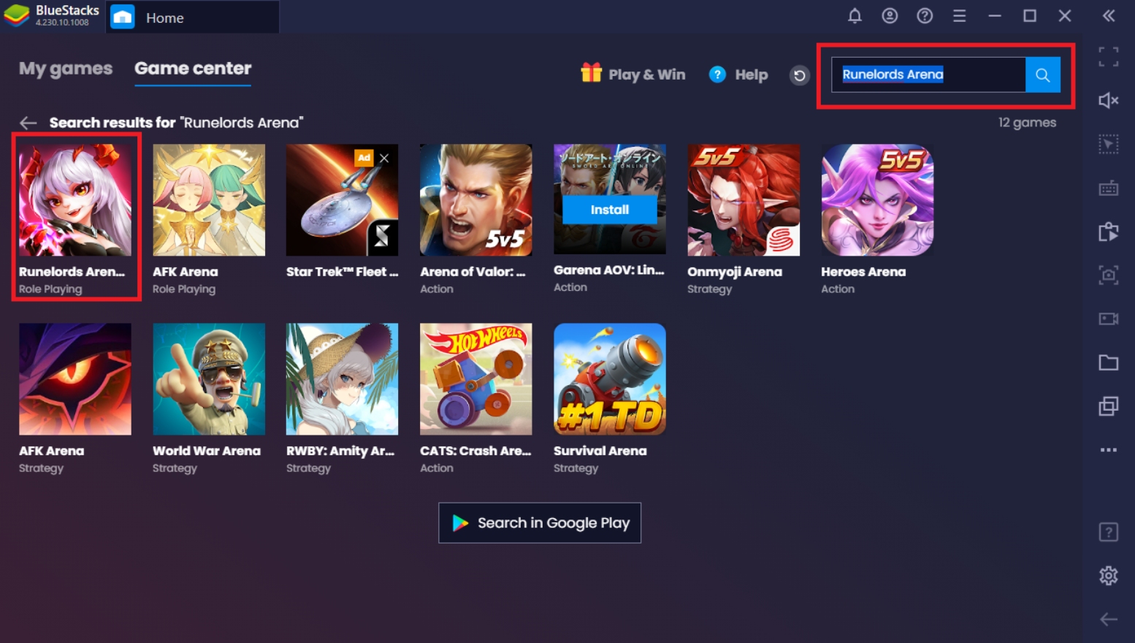Open the media folder icon

[1109, 362]
